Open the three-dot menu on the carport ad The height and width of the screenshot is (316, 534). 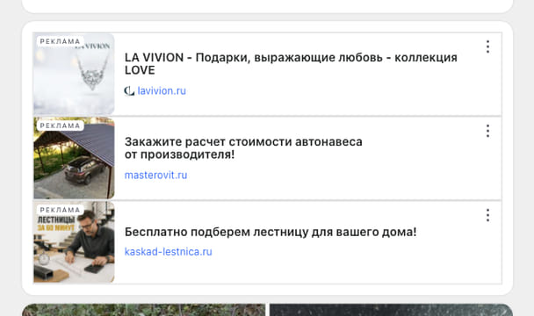click(x=487, y=131)
